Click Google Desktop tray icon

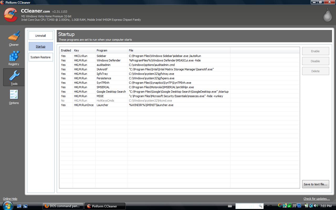point(280,206)
